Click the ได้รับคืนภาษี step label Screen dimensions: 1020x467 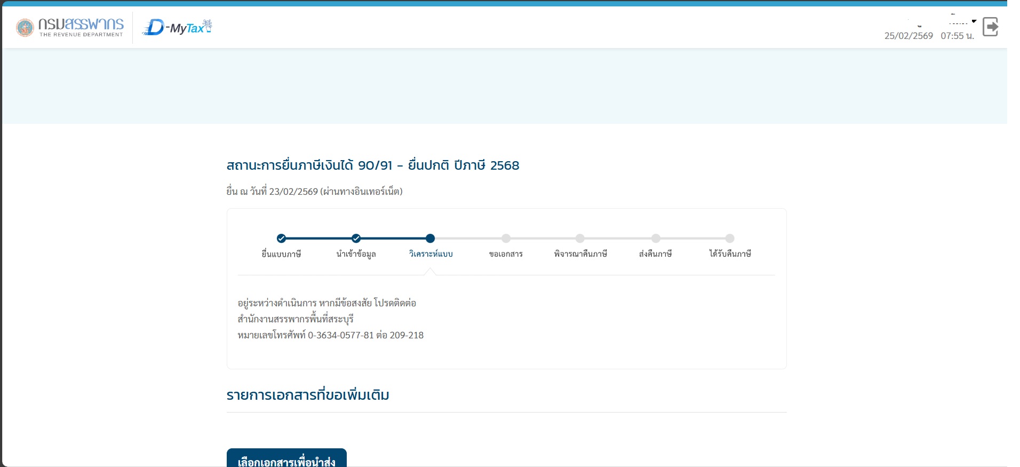pos(730,254)
